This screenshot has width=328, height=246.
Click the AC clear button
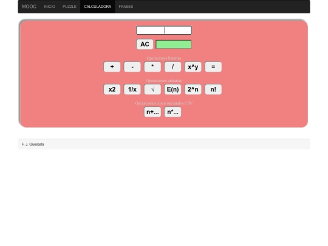click(145, 44)
